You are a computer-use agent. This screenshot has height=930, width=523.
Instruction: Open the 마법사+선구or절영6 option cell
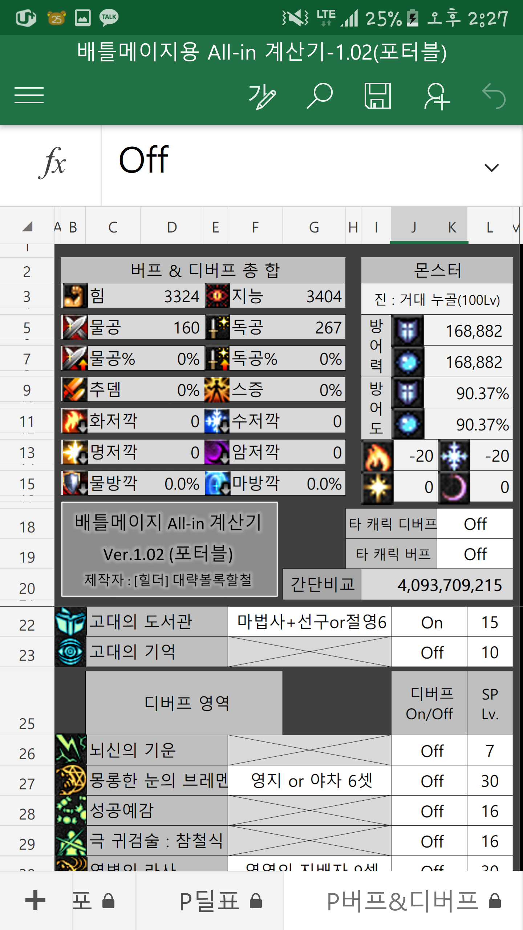tap(311, 622)
